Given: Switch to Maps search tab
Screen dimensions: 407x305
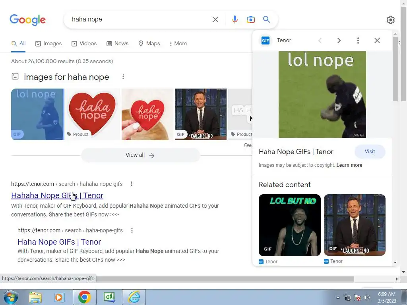Looking at the screenshot, I should 149,44.
